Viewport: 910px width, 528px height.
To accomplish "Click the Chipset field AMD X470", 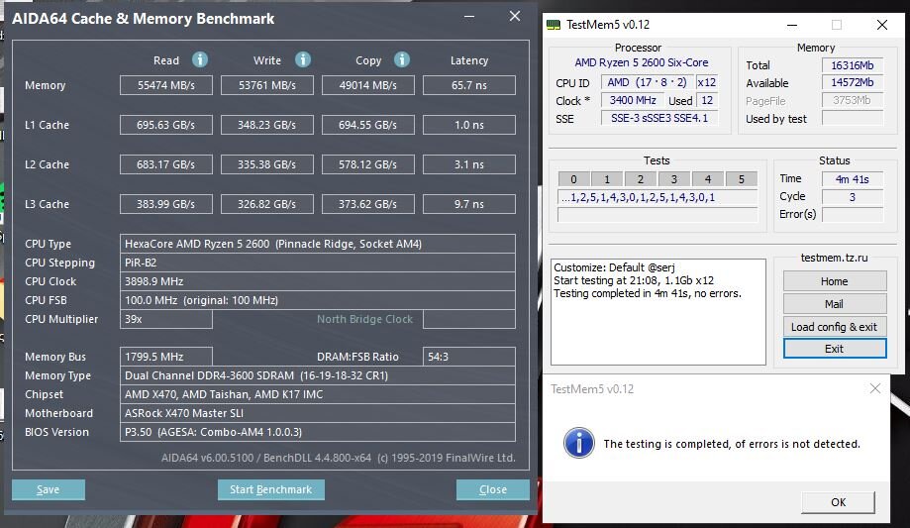I will click(318, 394).
